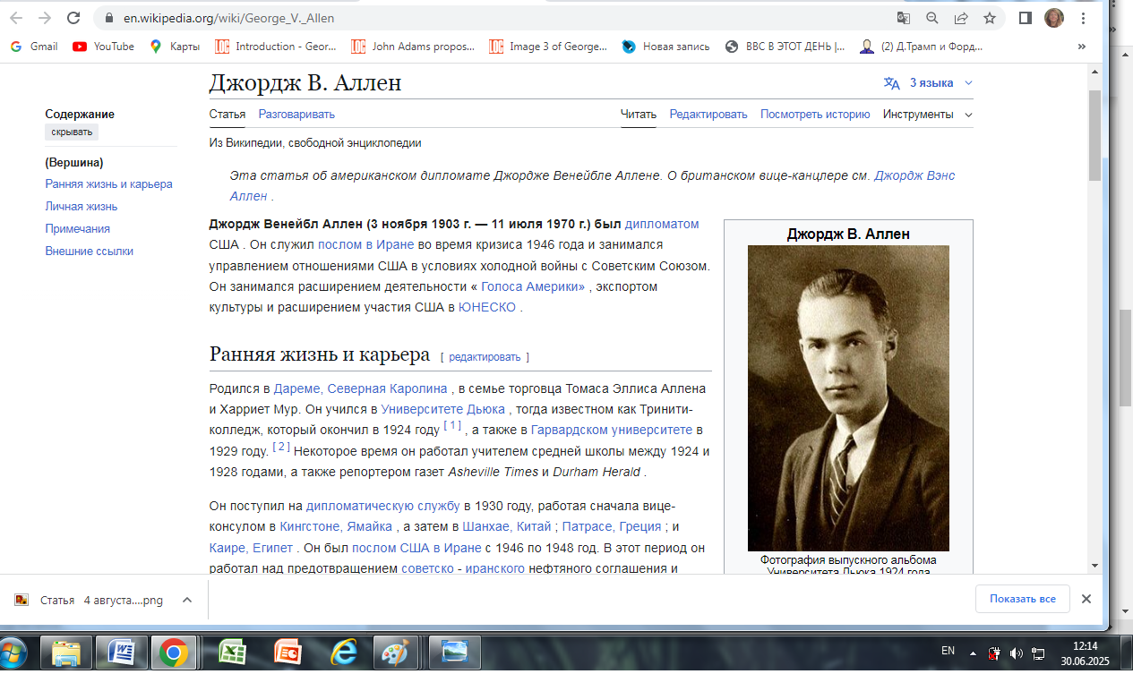The width and height of the screenshot is (1133, 674).
Task: Open the 'Дареме, Северная Каролина' link
Action: point(360,389)
